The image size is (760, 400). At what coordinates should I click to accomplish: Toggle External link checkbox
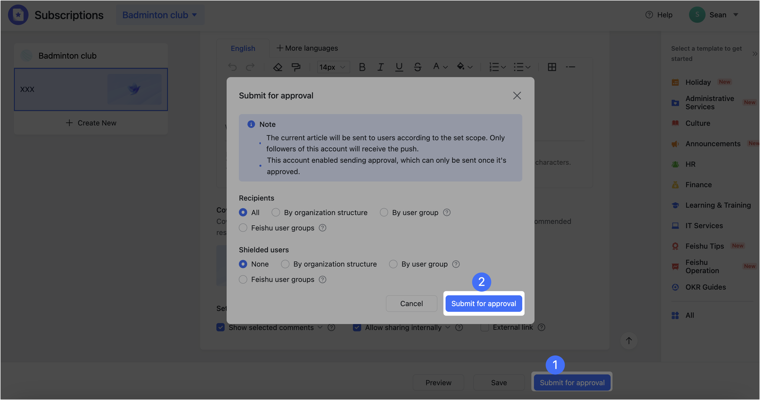click(484, 327)
